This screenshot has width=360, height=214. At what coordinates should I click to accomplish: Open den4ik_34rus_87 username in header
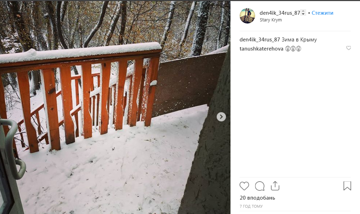280,13
